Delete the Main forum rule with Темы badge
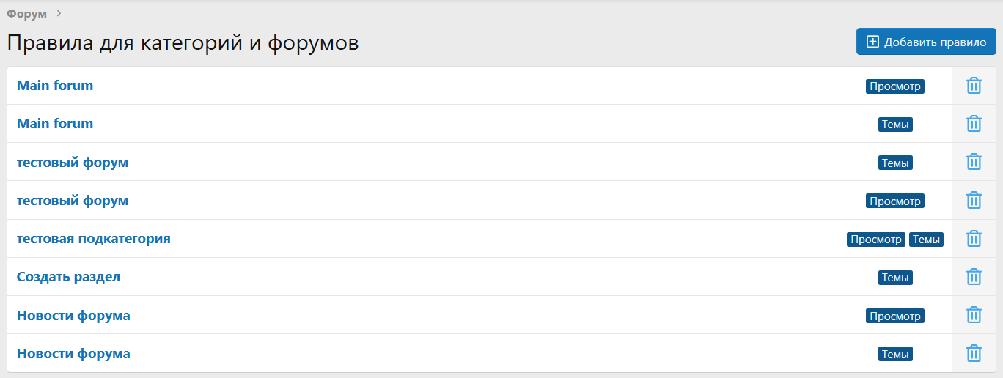This screenshot has width=1003, height=378. tap(974, 124)
